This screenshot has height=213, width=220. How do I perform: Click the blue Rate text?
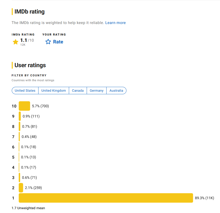tap(58, 42)
